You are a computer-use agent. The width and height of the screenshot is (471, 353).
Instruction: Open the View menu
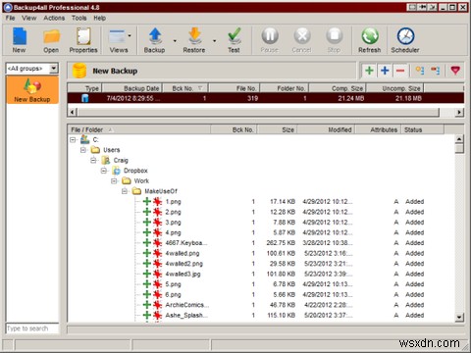(x=29, y=18)
